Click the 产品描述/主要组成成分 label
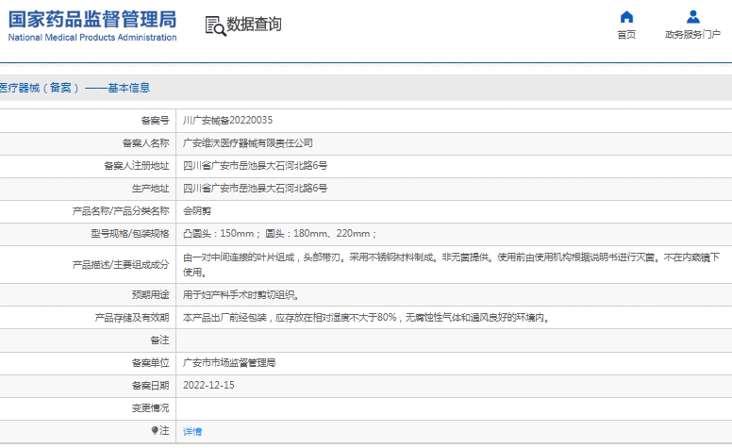Screen dimensions: 732x448 121,265
